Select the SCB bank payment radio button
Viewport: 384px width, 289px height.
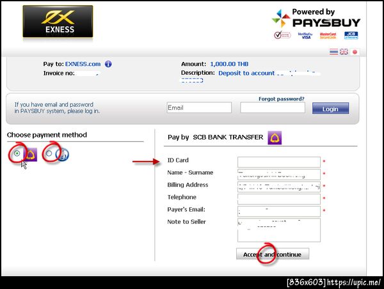pos(17,153)
